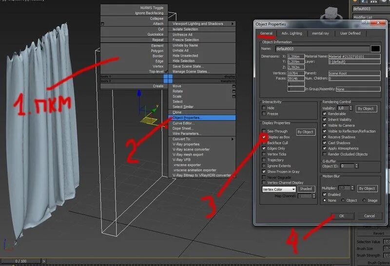Enable Render Occluded Objects checkbox
The height and width of the screenshot is (266, 390).
click(325, 154)
